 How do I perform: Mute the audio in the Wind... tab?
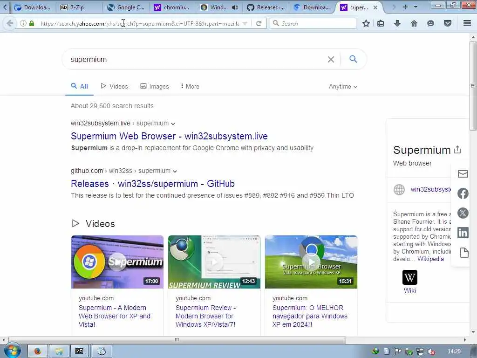point(235,7)
